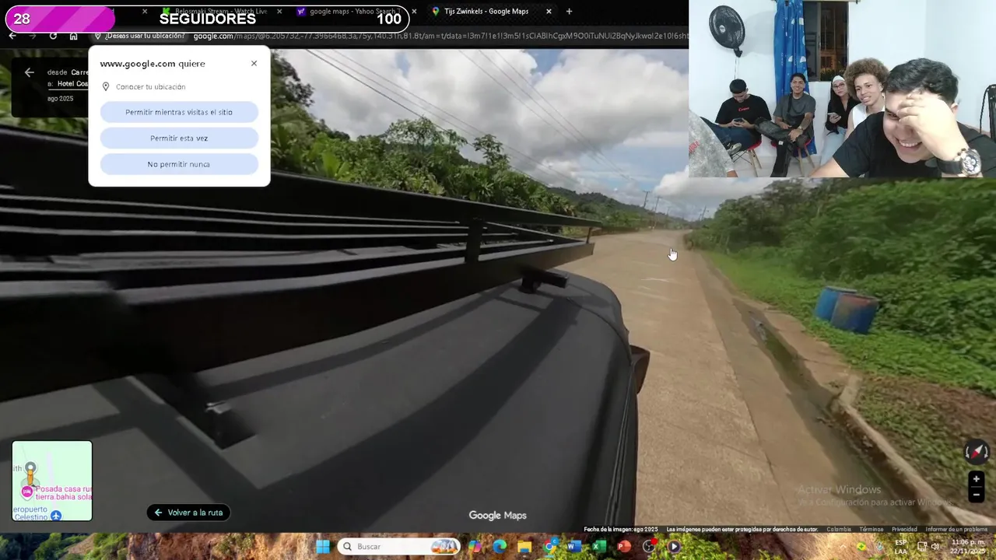Viewport: 996px width, 560px height.
Task: Zoom out with the minus button
Action: click(x=976, y=495)
